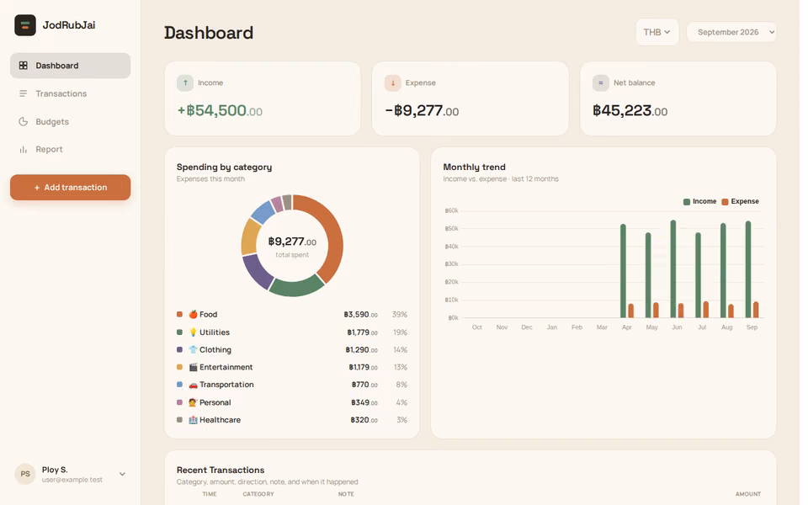Open the THB currency dropdown
Screen dimensions: 808x505
point(657,32)
